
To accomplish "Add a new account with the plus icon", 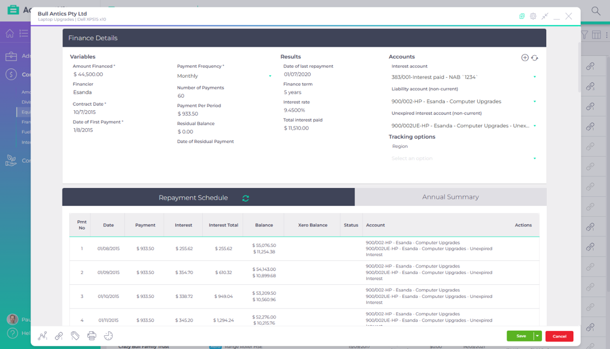I will (x=525, y=57).
